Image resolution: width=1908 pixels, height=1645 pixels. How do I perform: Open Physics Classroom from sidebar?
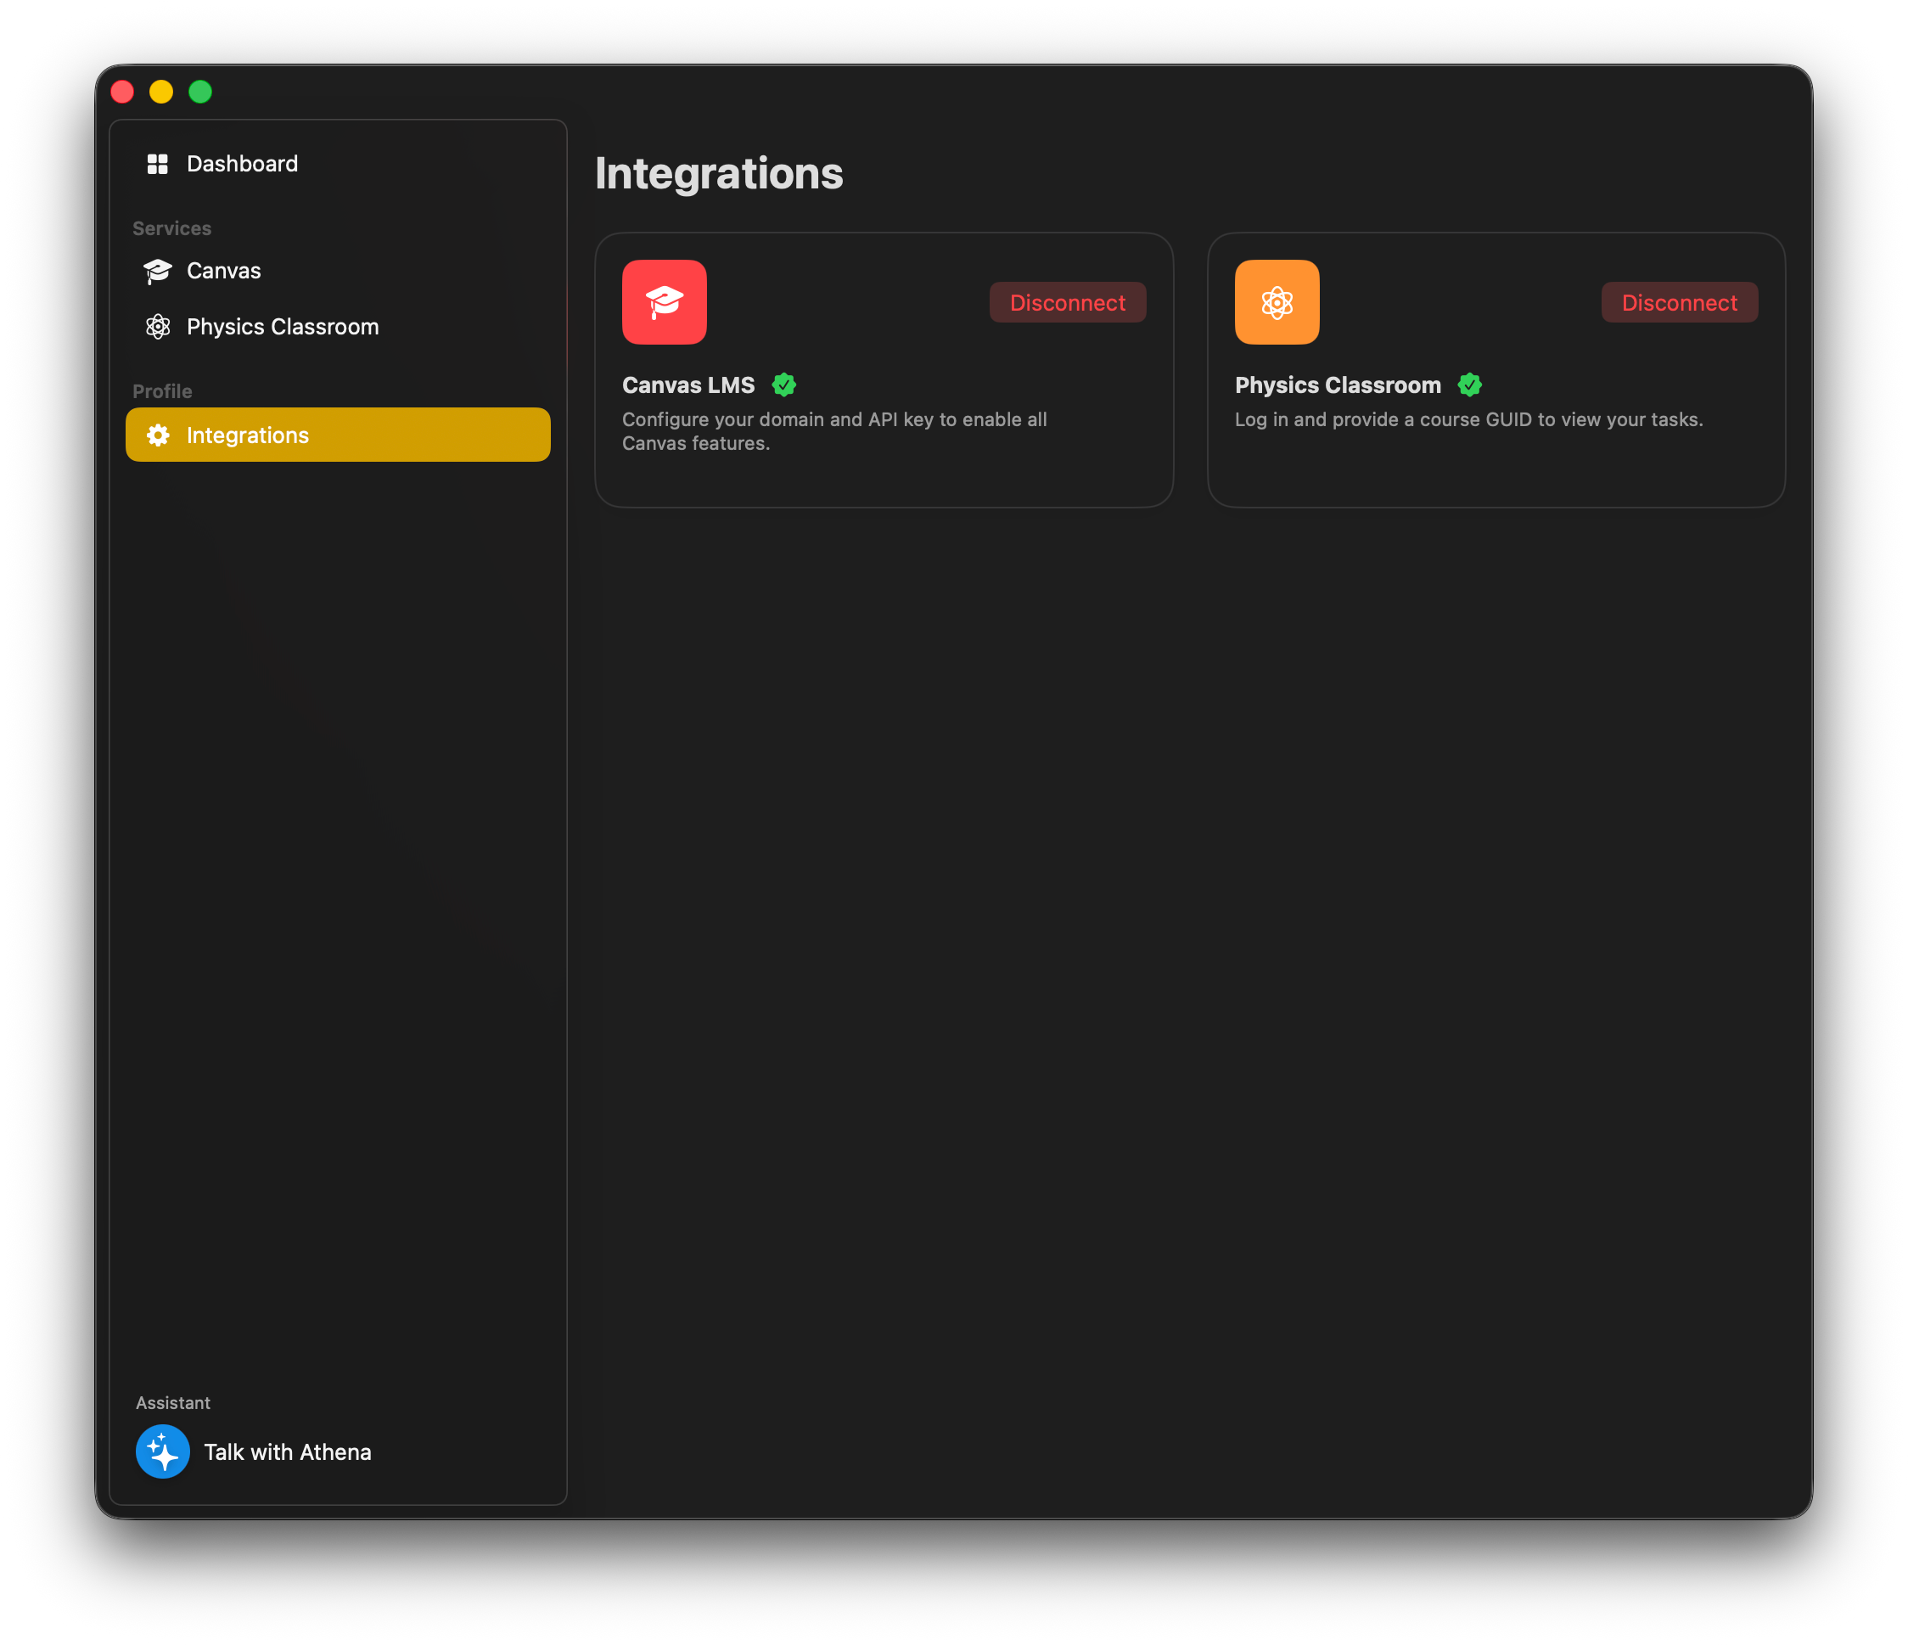[x=283, y=327]
